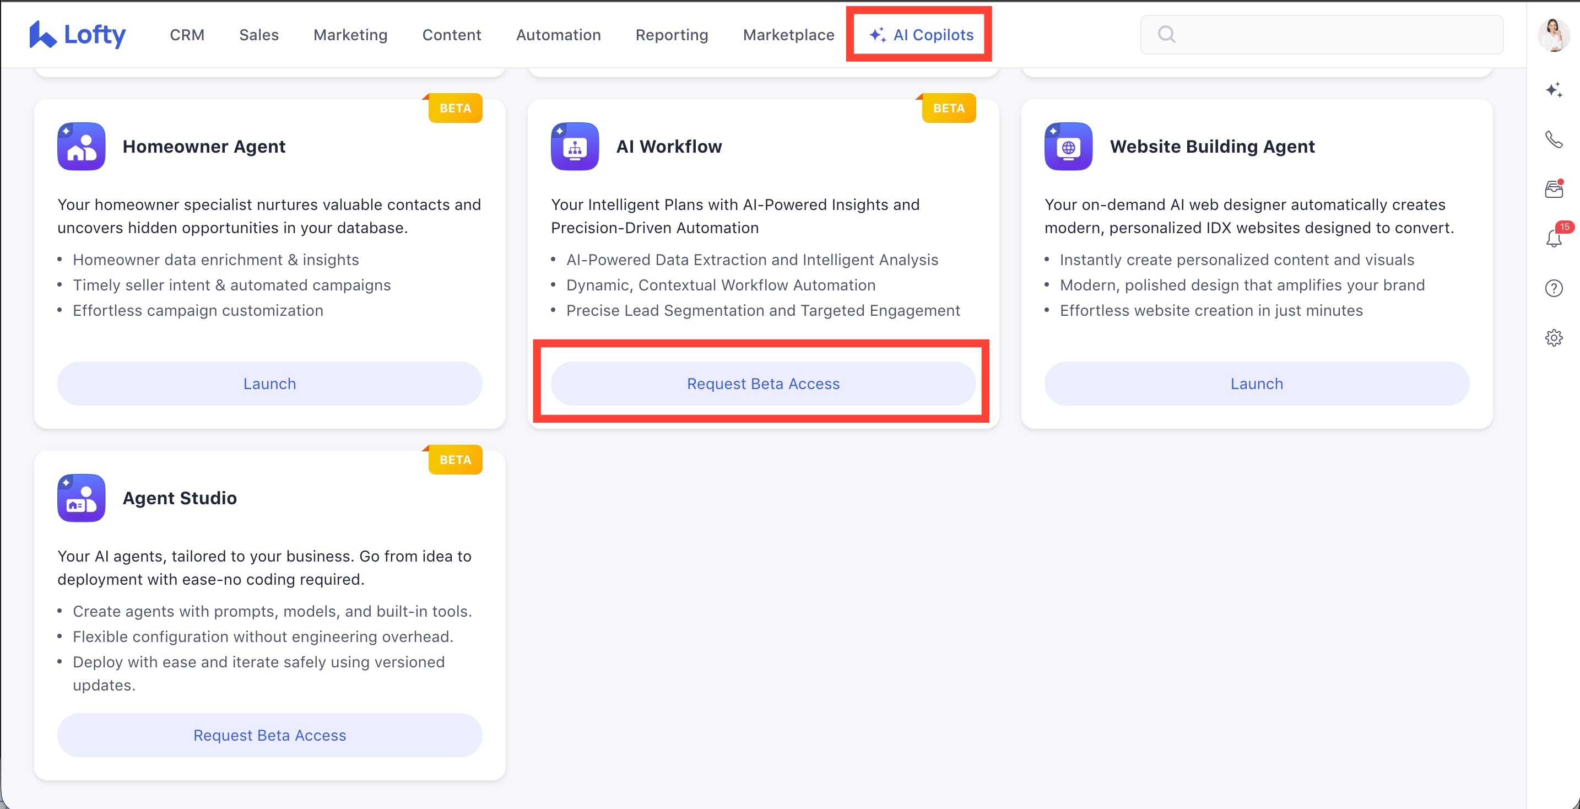Request Beta Access for AI Workflow
The height and width of the screenshot is (809, 1580).
click(762, 384)
